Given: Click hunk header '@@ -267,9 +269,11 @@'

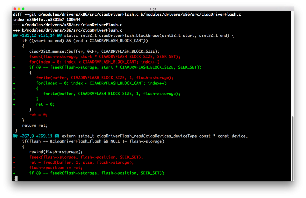Looking at the screenshot, I should [36, 136].
